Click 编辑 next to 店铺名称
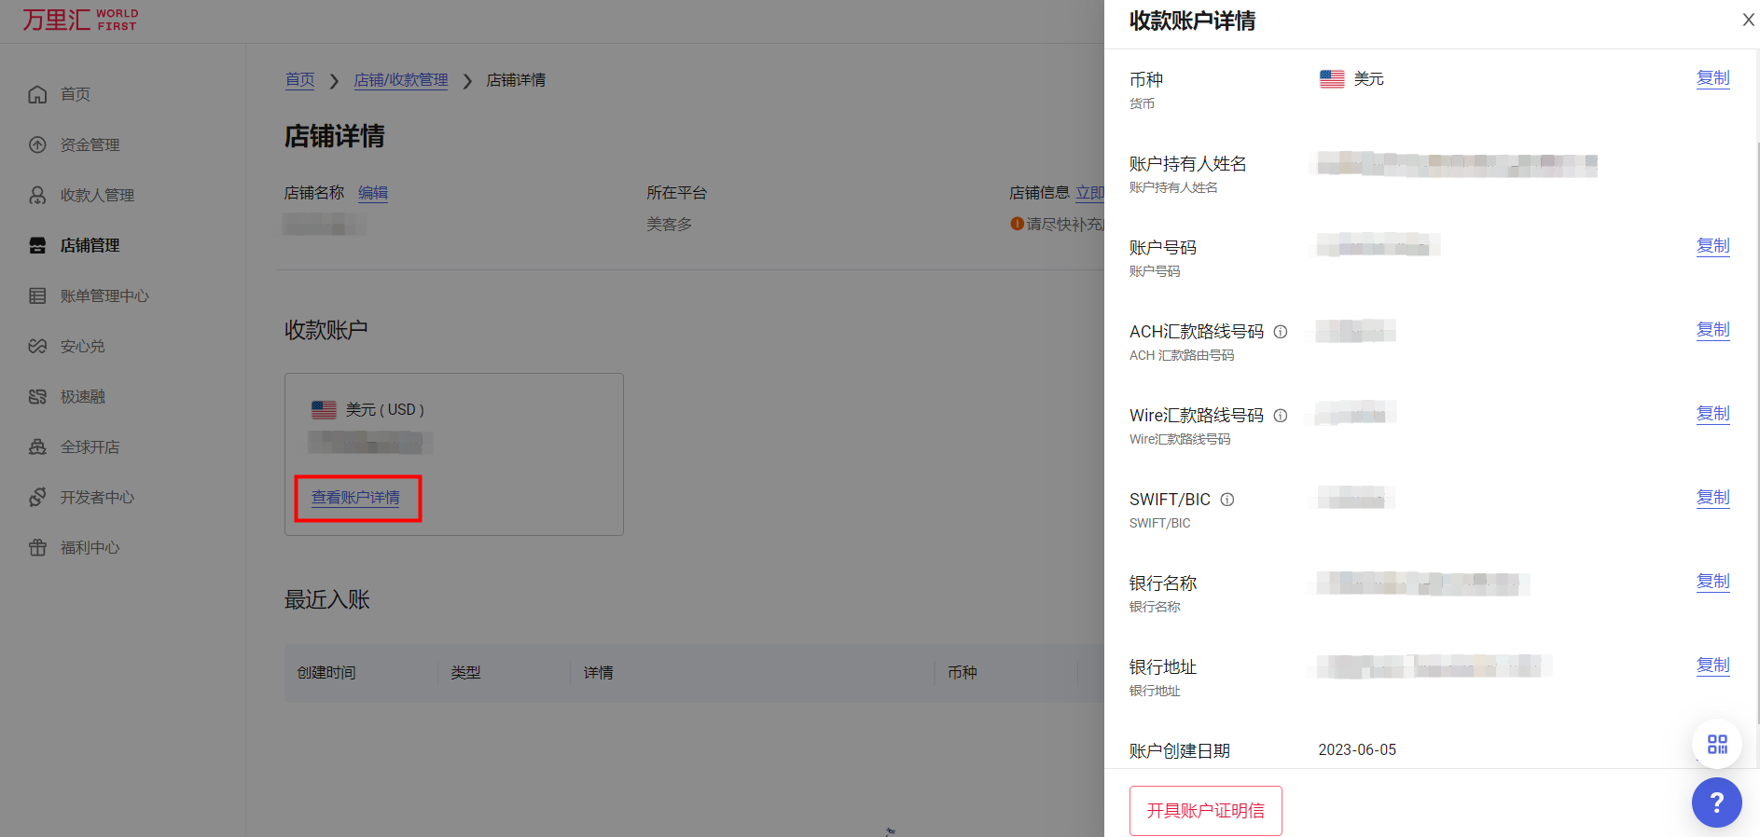 click(373, 193)
